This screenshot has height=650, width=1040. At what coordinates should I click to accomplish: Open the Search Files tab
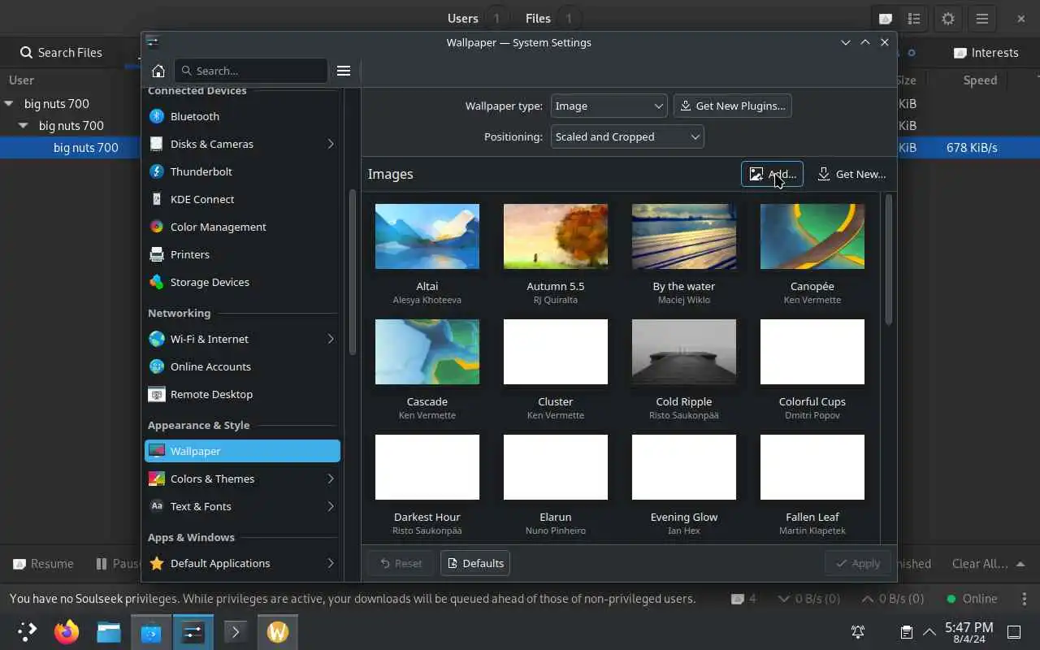click(62, 52)
